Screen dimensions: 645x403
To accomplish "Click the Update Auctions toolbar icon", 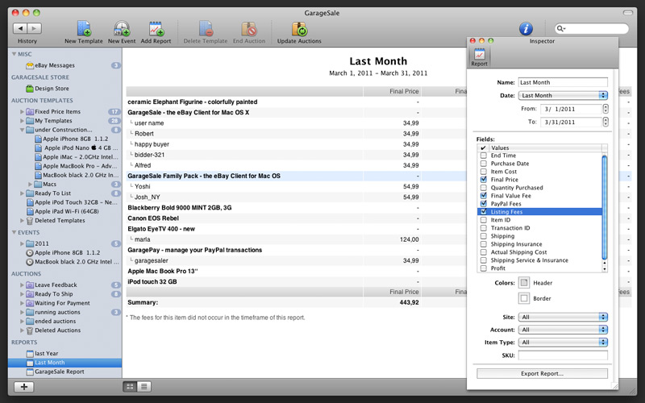I will (299, 29).
